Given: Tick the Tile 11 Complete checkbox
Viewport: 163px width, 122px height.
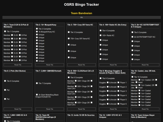Looking at the screenshot, I should pos(5,121).
